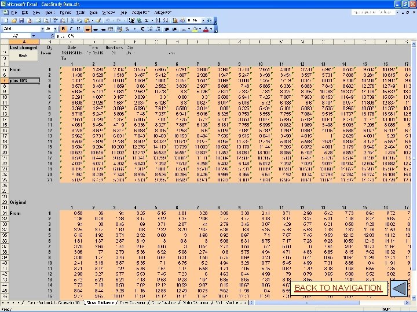417x312 pixels.
Task: Click the Increase Indent icon
Action: pyautogui.click(x=175, y=29)
